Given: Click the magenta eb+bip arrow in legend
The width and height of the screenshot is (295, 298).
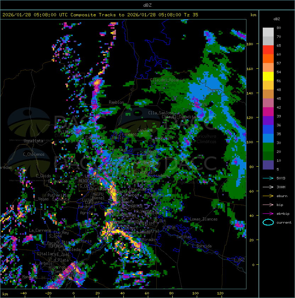Looking at the screenshot, I should click(268, 214).
